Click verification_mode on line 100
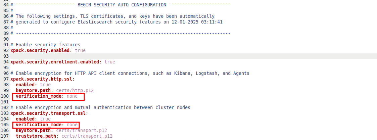The width and height of the screenshot is (377, 140). [x=39, y=96]
